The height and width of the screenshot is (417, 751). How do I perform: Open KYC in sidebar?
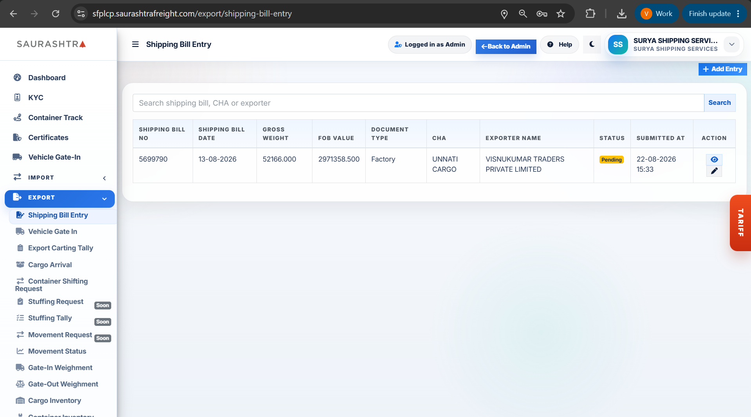[36, 97]
